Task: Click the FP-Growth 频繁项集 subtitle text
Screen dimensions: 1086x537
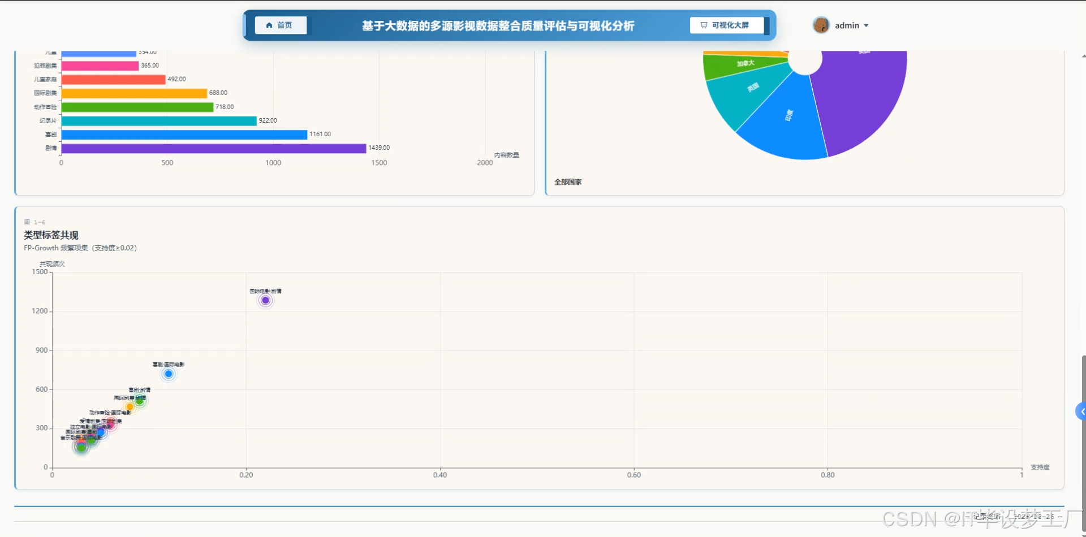Action: pos(80,248)
